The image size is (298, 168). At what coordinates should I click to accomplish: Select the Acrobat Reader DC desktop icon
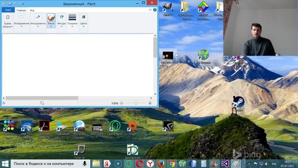click(44, 130)
